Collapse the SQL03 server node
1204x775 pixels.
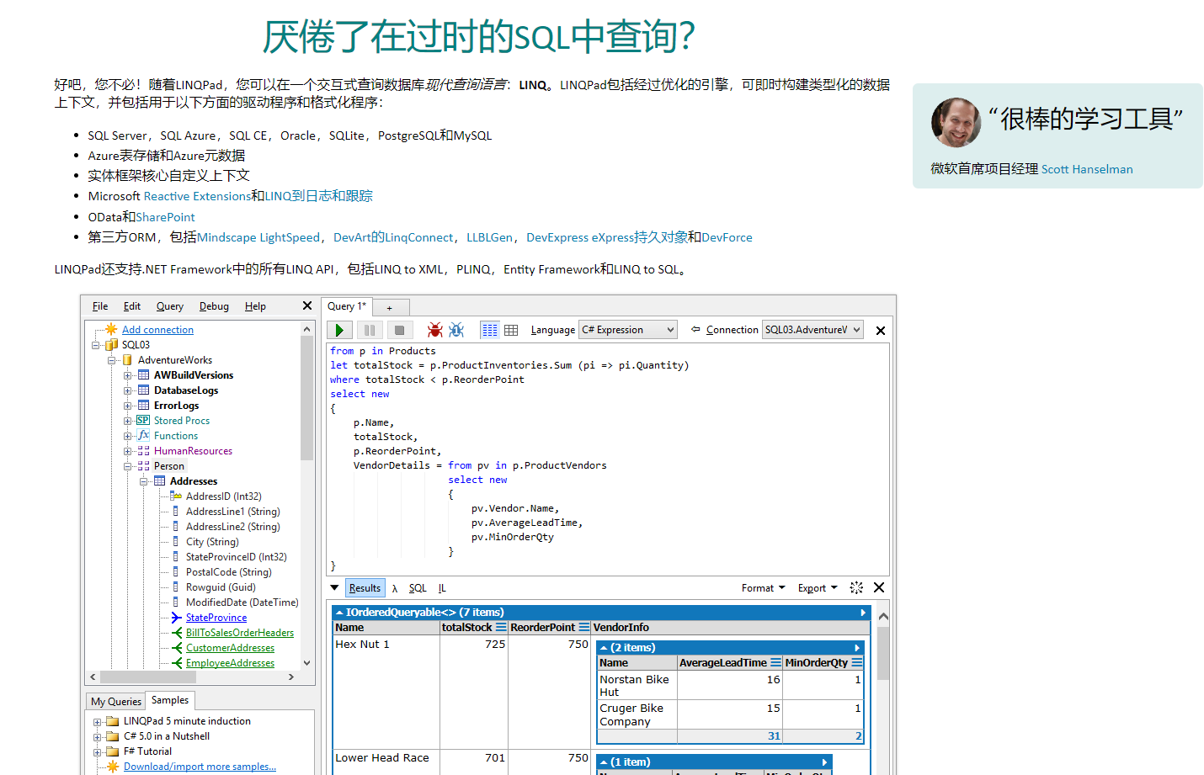(x=95, y=344)
